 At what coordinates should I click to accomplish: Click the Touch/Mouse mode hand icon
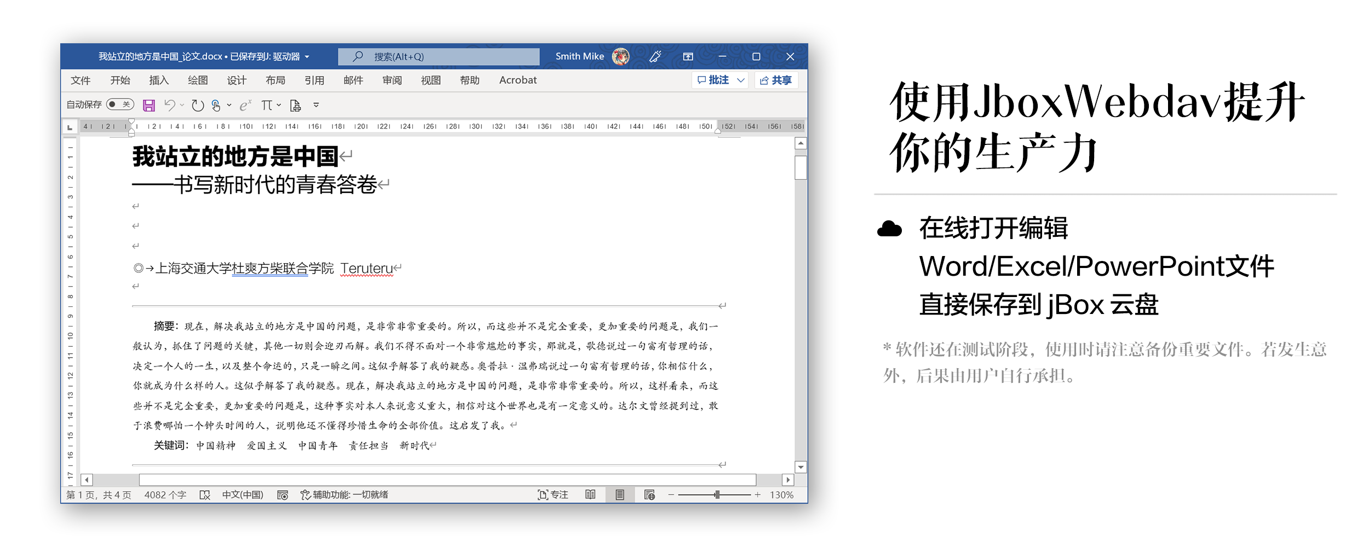click(x=216, y=105)
